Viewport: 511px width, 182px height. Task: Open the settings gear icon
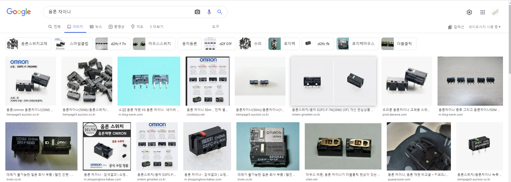469,12
